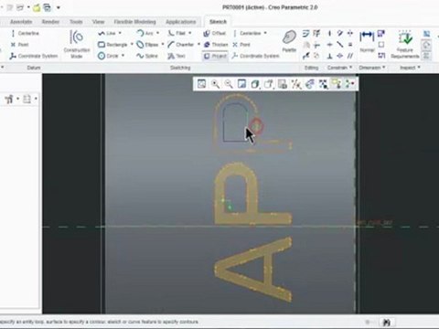The height and width of the screenshot is (329, 439).
Task: Select the Spline sketch tool
Action: (147, 56)
